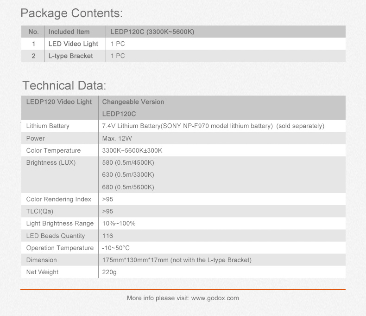The image size is (366, 316).
Task: Click the www.godox.com website link
Action: 215,298
